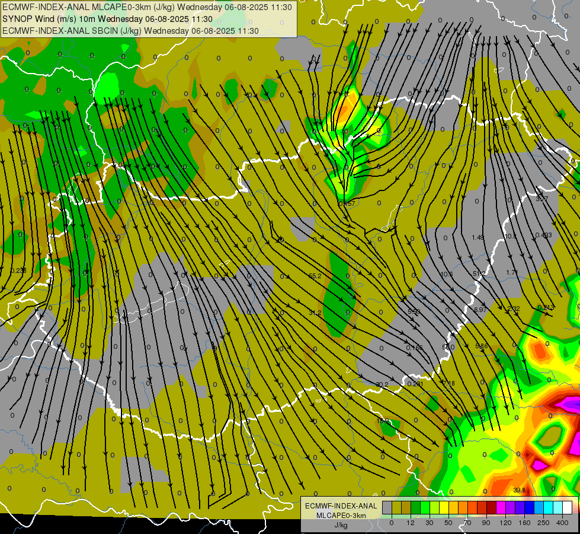Screen dimensions: 580x534
Task: Click the legend scale label 400
Action: (562, 523)
